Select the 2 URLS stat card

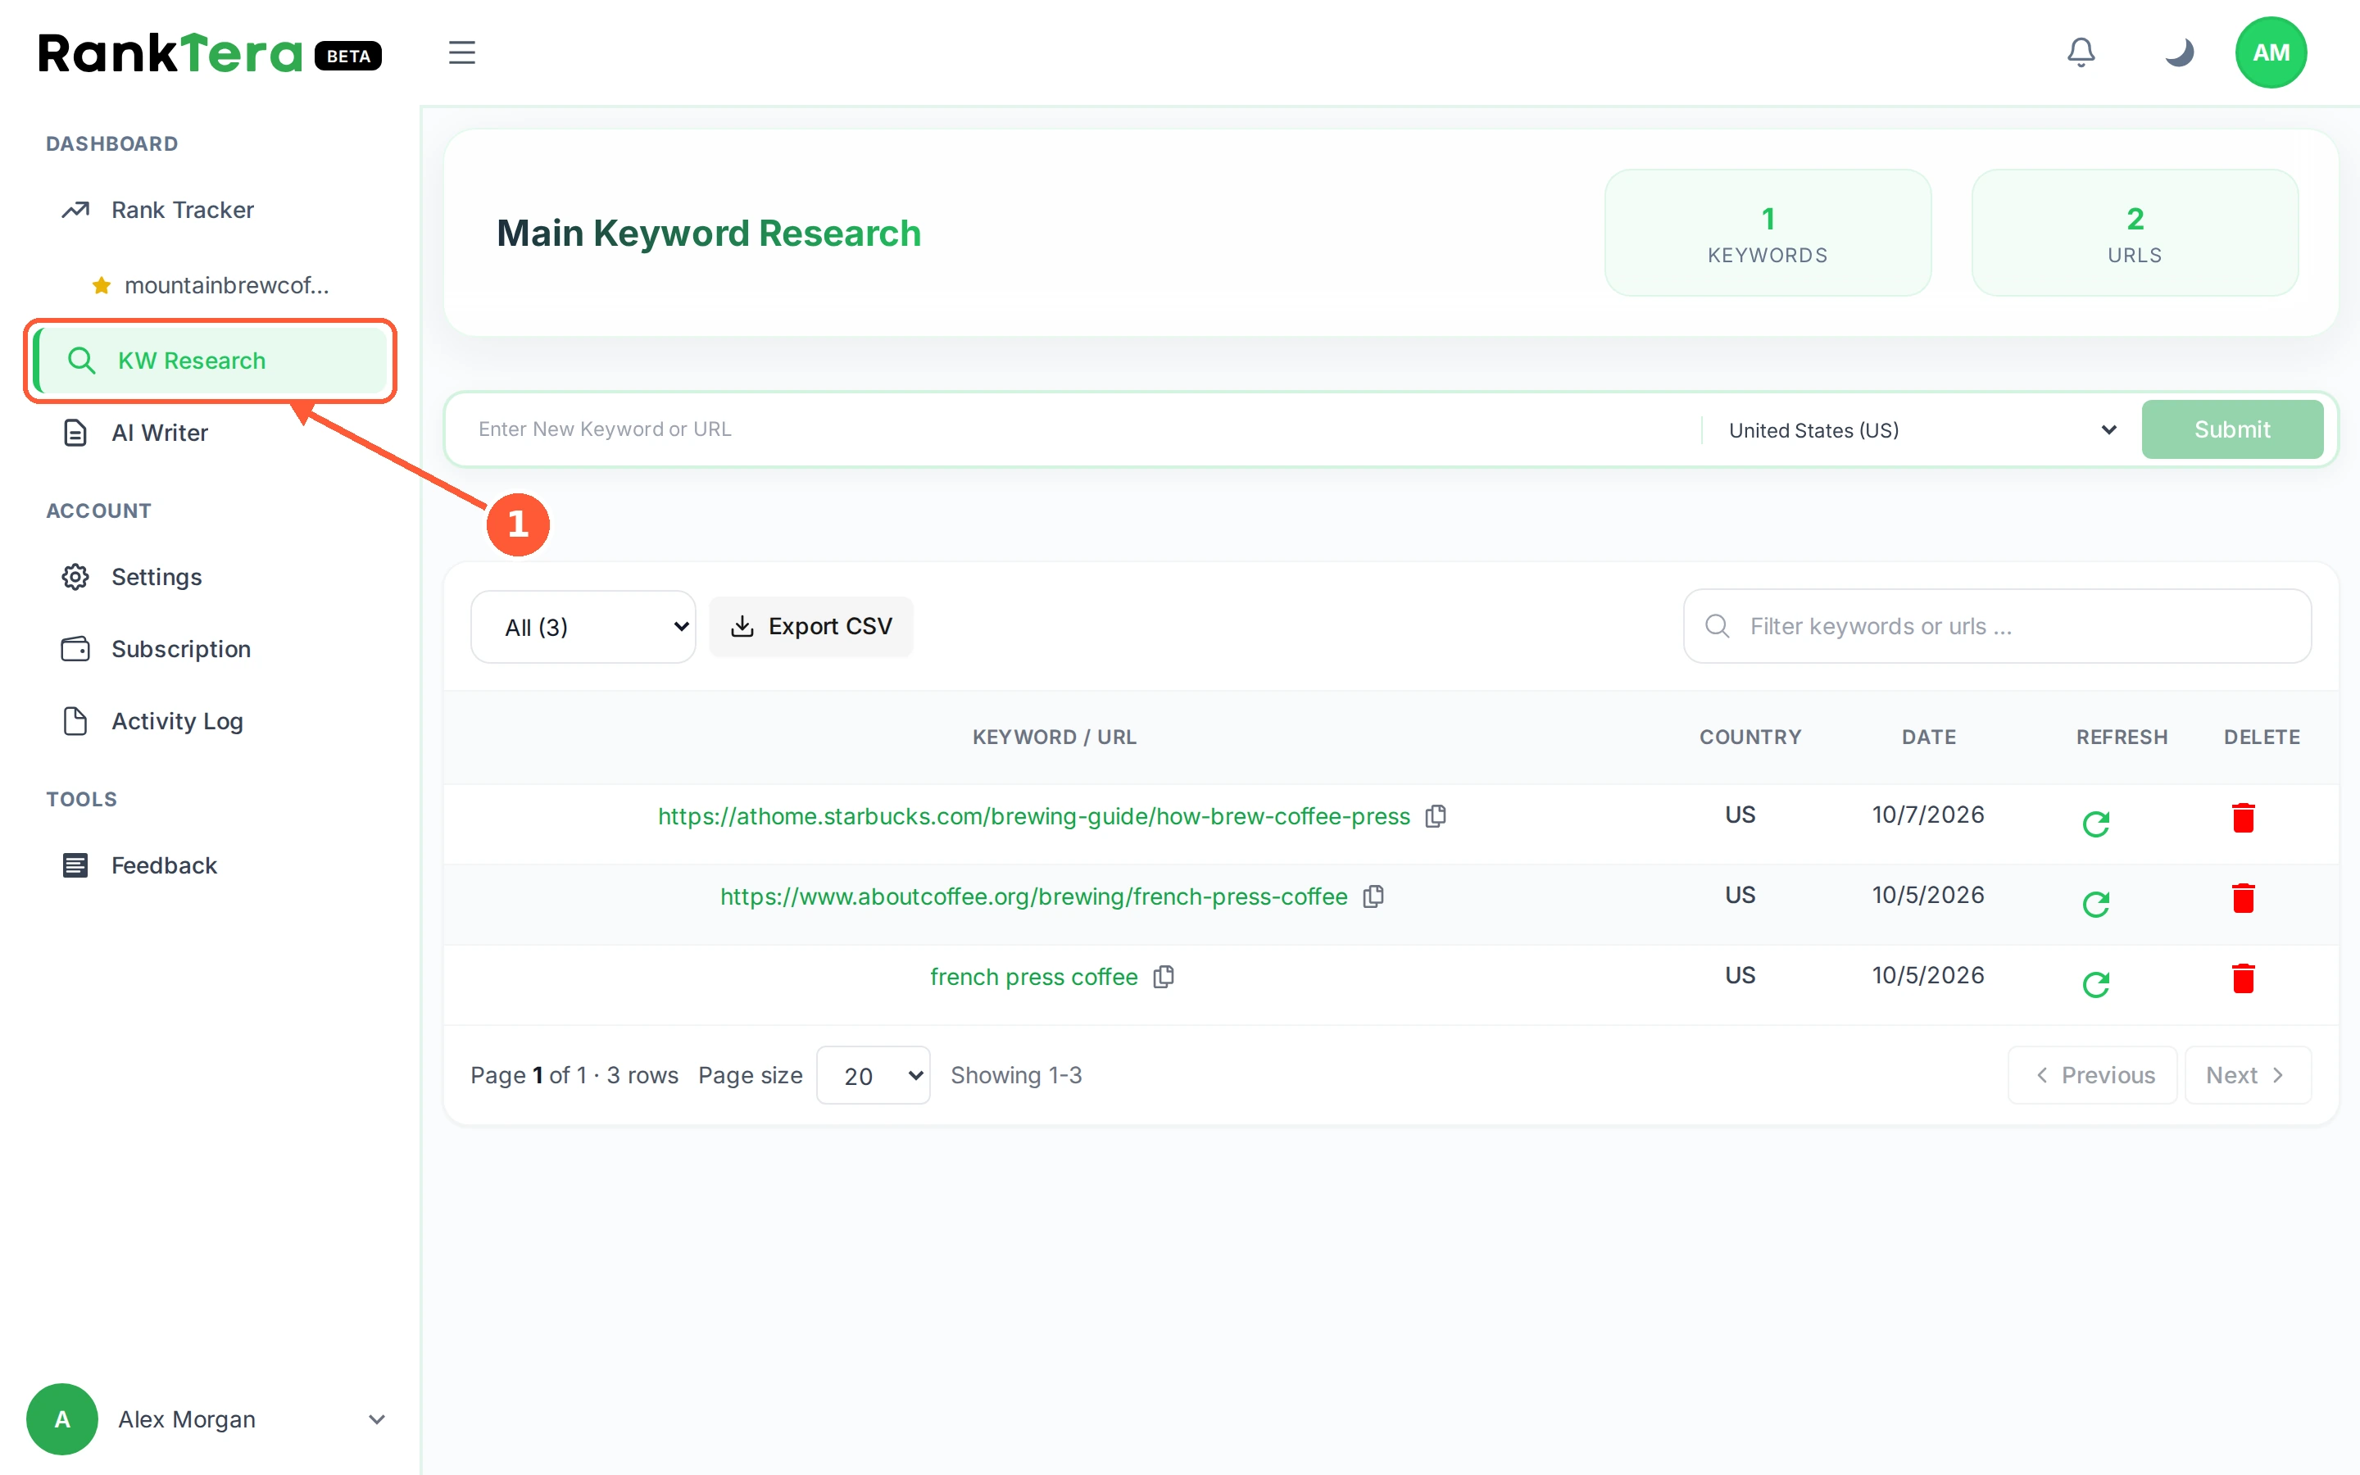coord(2135,234)
